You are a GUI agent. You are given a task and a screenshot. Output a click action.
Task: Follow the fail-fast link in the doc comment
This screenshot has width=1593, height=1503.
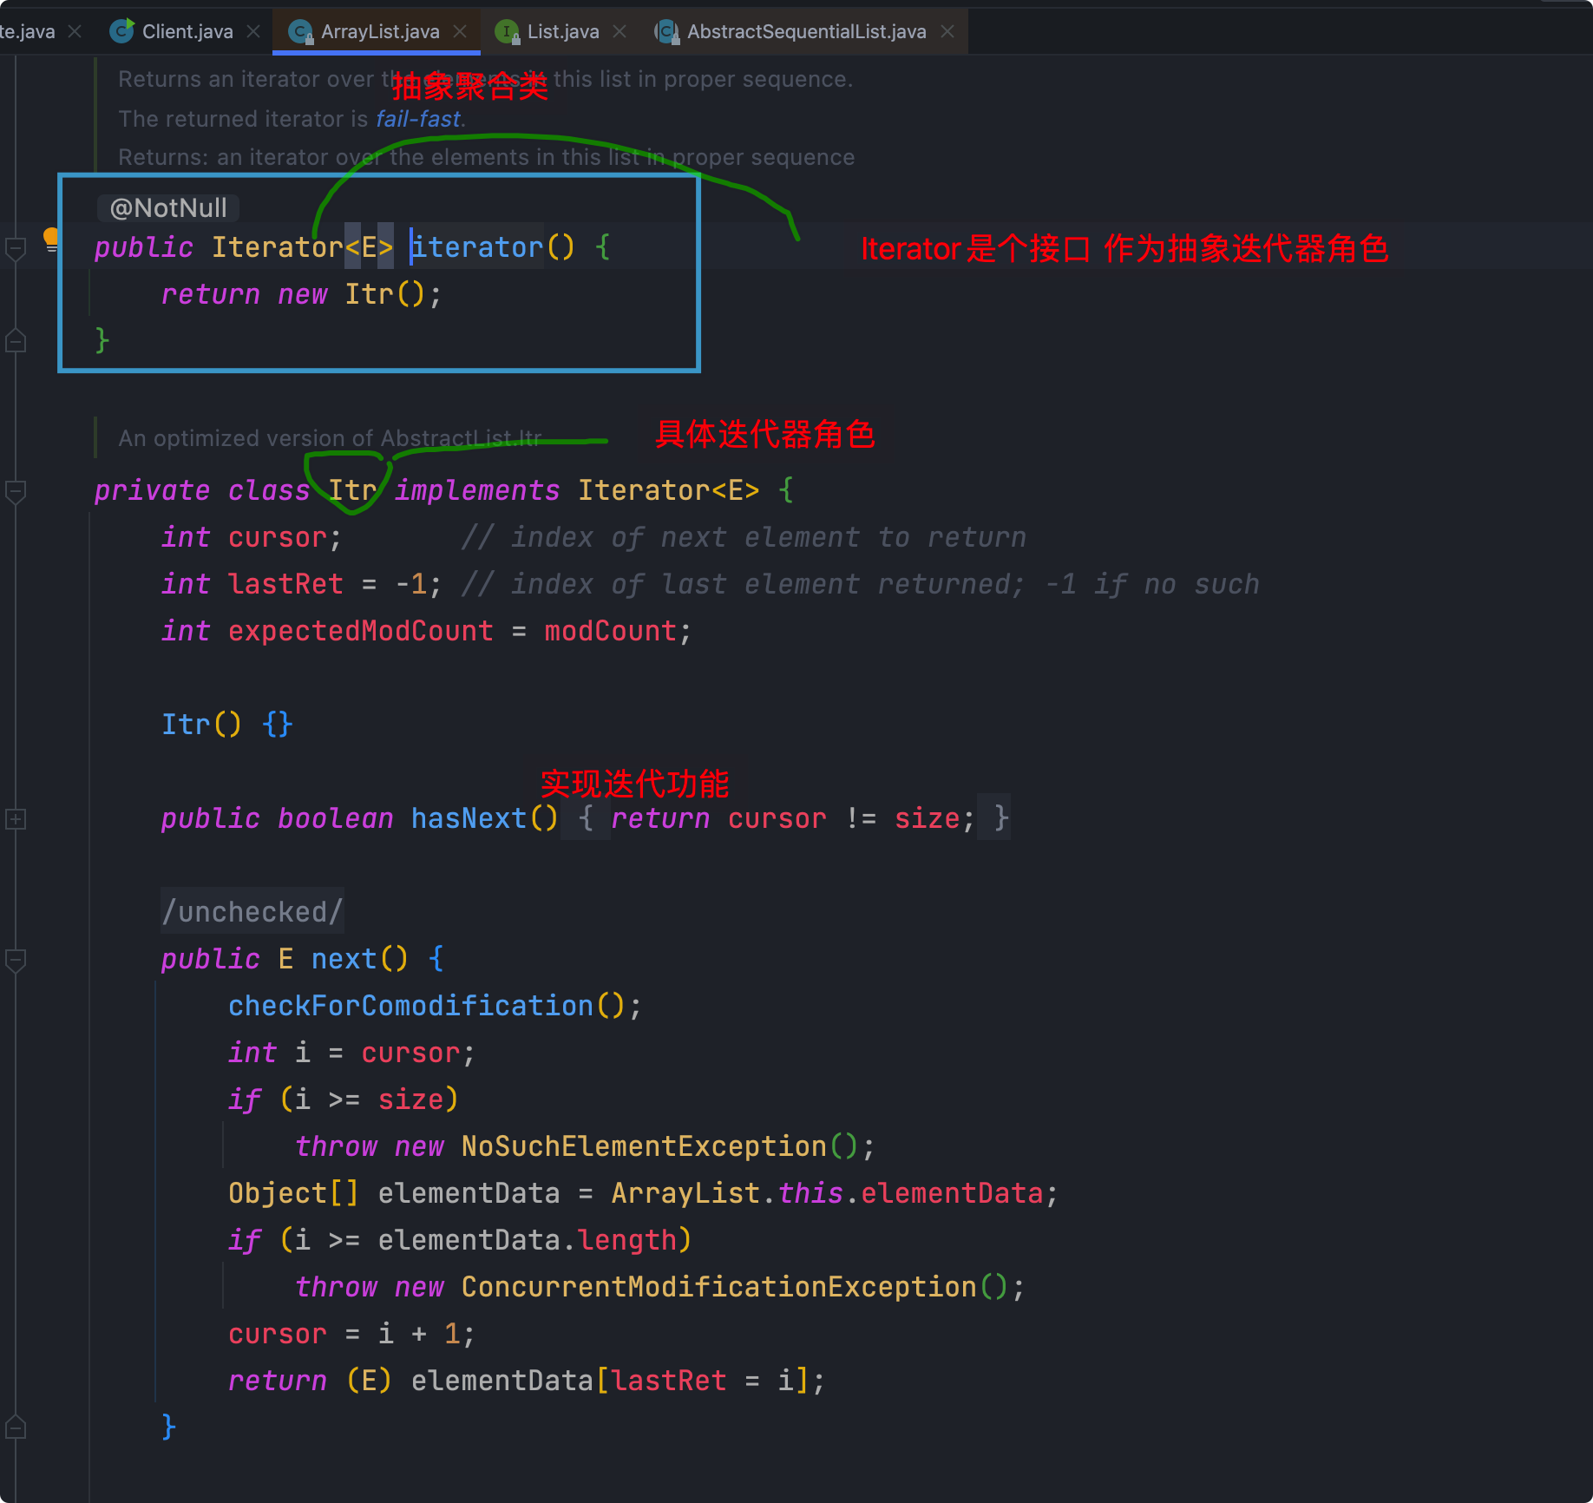click(417, 119)
